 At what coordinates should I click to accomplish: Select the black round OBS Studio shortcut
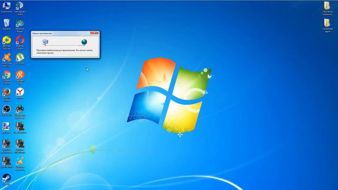(7, 110)
